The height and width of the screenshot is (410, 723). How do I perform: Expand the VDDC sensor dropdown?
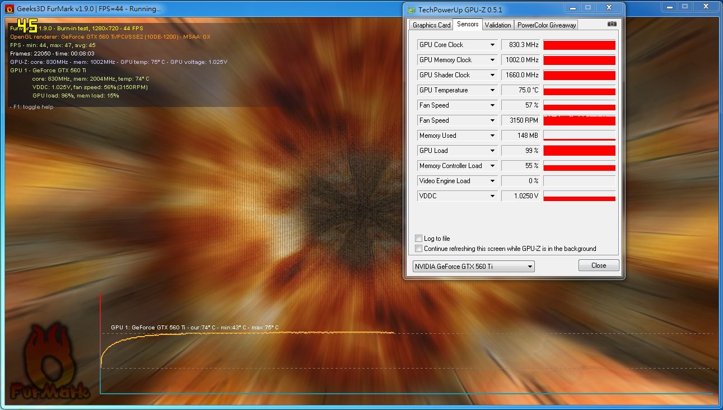pyautogui.click(x=492, y=196)
